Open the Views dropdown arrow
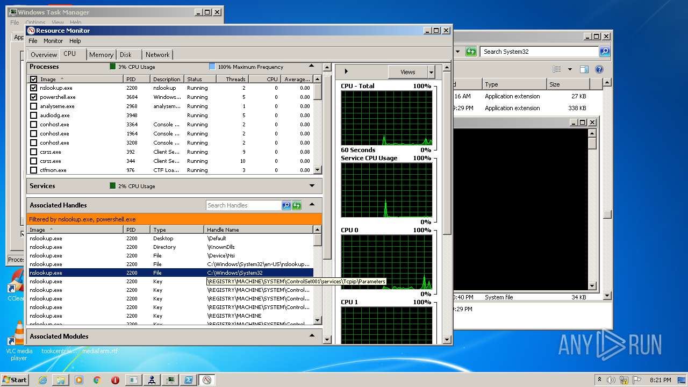 pyautogui.click(x=431, y=72)
